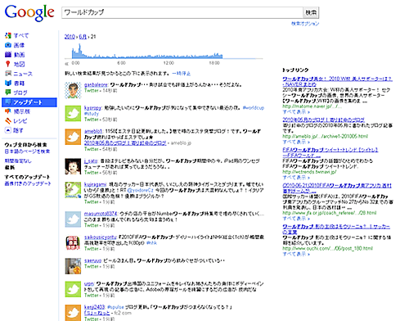The width and height of the screenshot is (409, 321).
Task: Expand すべて表示 under wctrends.twinavi.jp result
Action: [x=296, y=177]
